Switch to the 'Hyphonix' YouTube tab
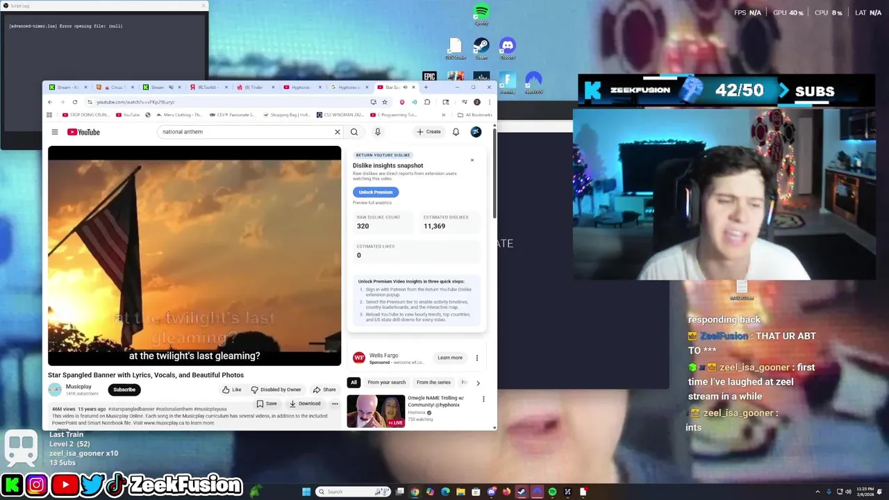This screenshot has width=889, height=500. tap(301, 87)
